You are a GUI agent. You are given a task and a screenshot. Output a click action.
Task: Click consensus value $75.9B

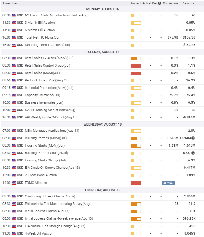(173, 37)
